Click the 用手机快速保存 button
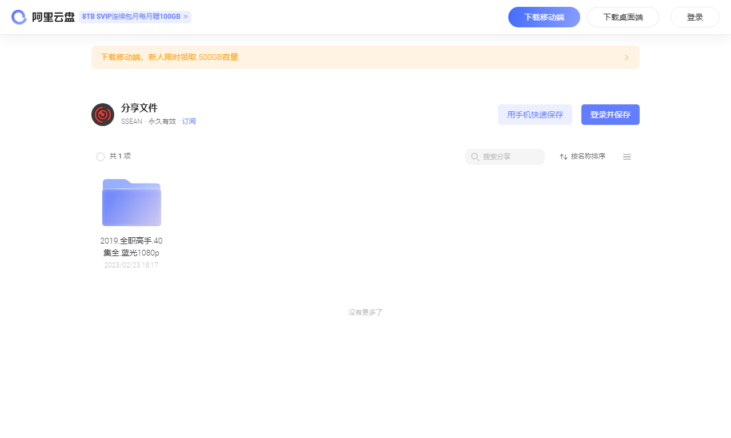 [x=535, y=115]
